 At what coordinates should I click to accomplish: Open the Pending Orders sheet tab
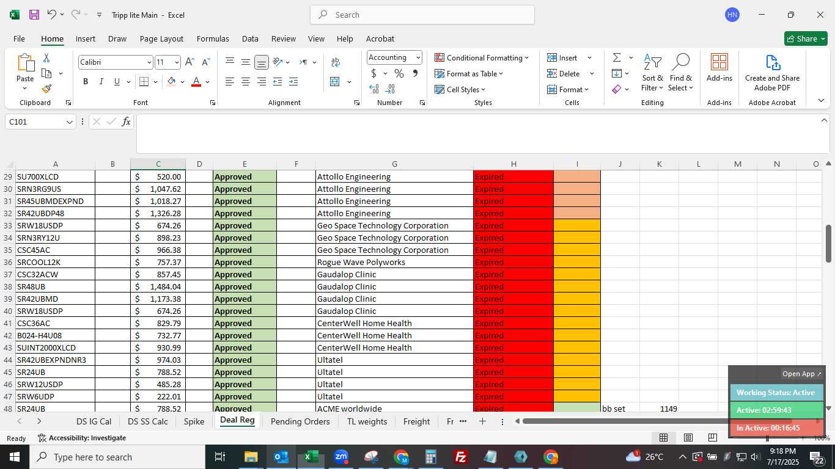300,421
